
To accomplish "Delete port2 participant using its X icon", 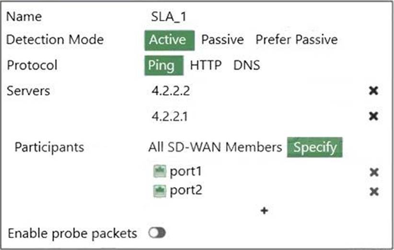I will click(374, 191).
